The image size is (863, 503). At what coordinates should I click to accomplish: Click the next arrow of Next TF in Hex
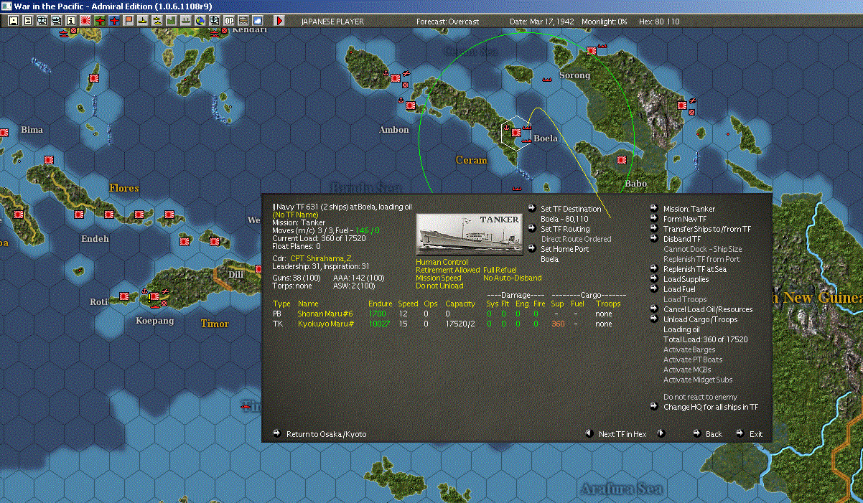(x=661, y=433)
